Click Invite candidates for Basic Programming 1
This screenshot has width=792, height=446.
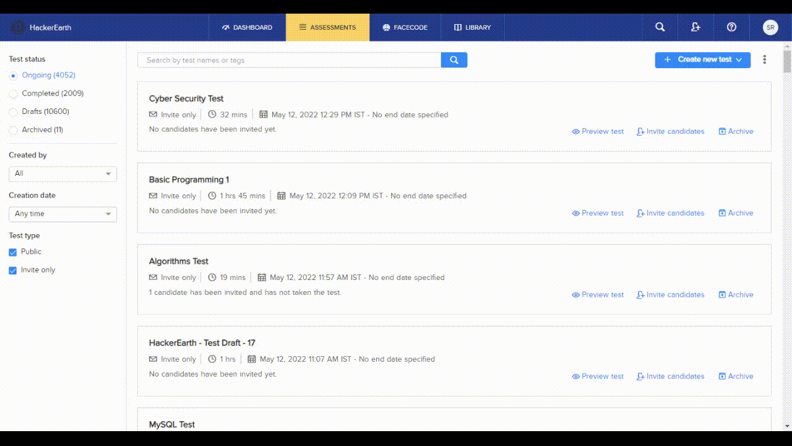tap(670, 212)
